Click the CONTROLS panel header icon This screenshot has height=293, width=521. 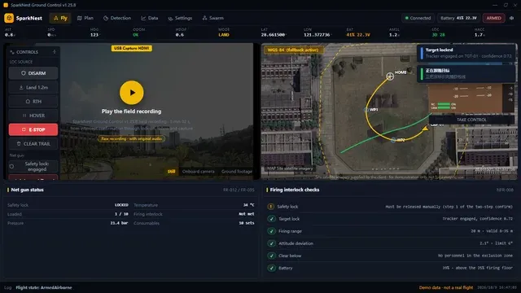tap(12, 52)
